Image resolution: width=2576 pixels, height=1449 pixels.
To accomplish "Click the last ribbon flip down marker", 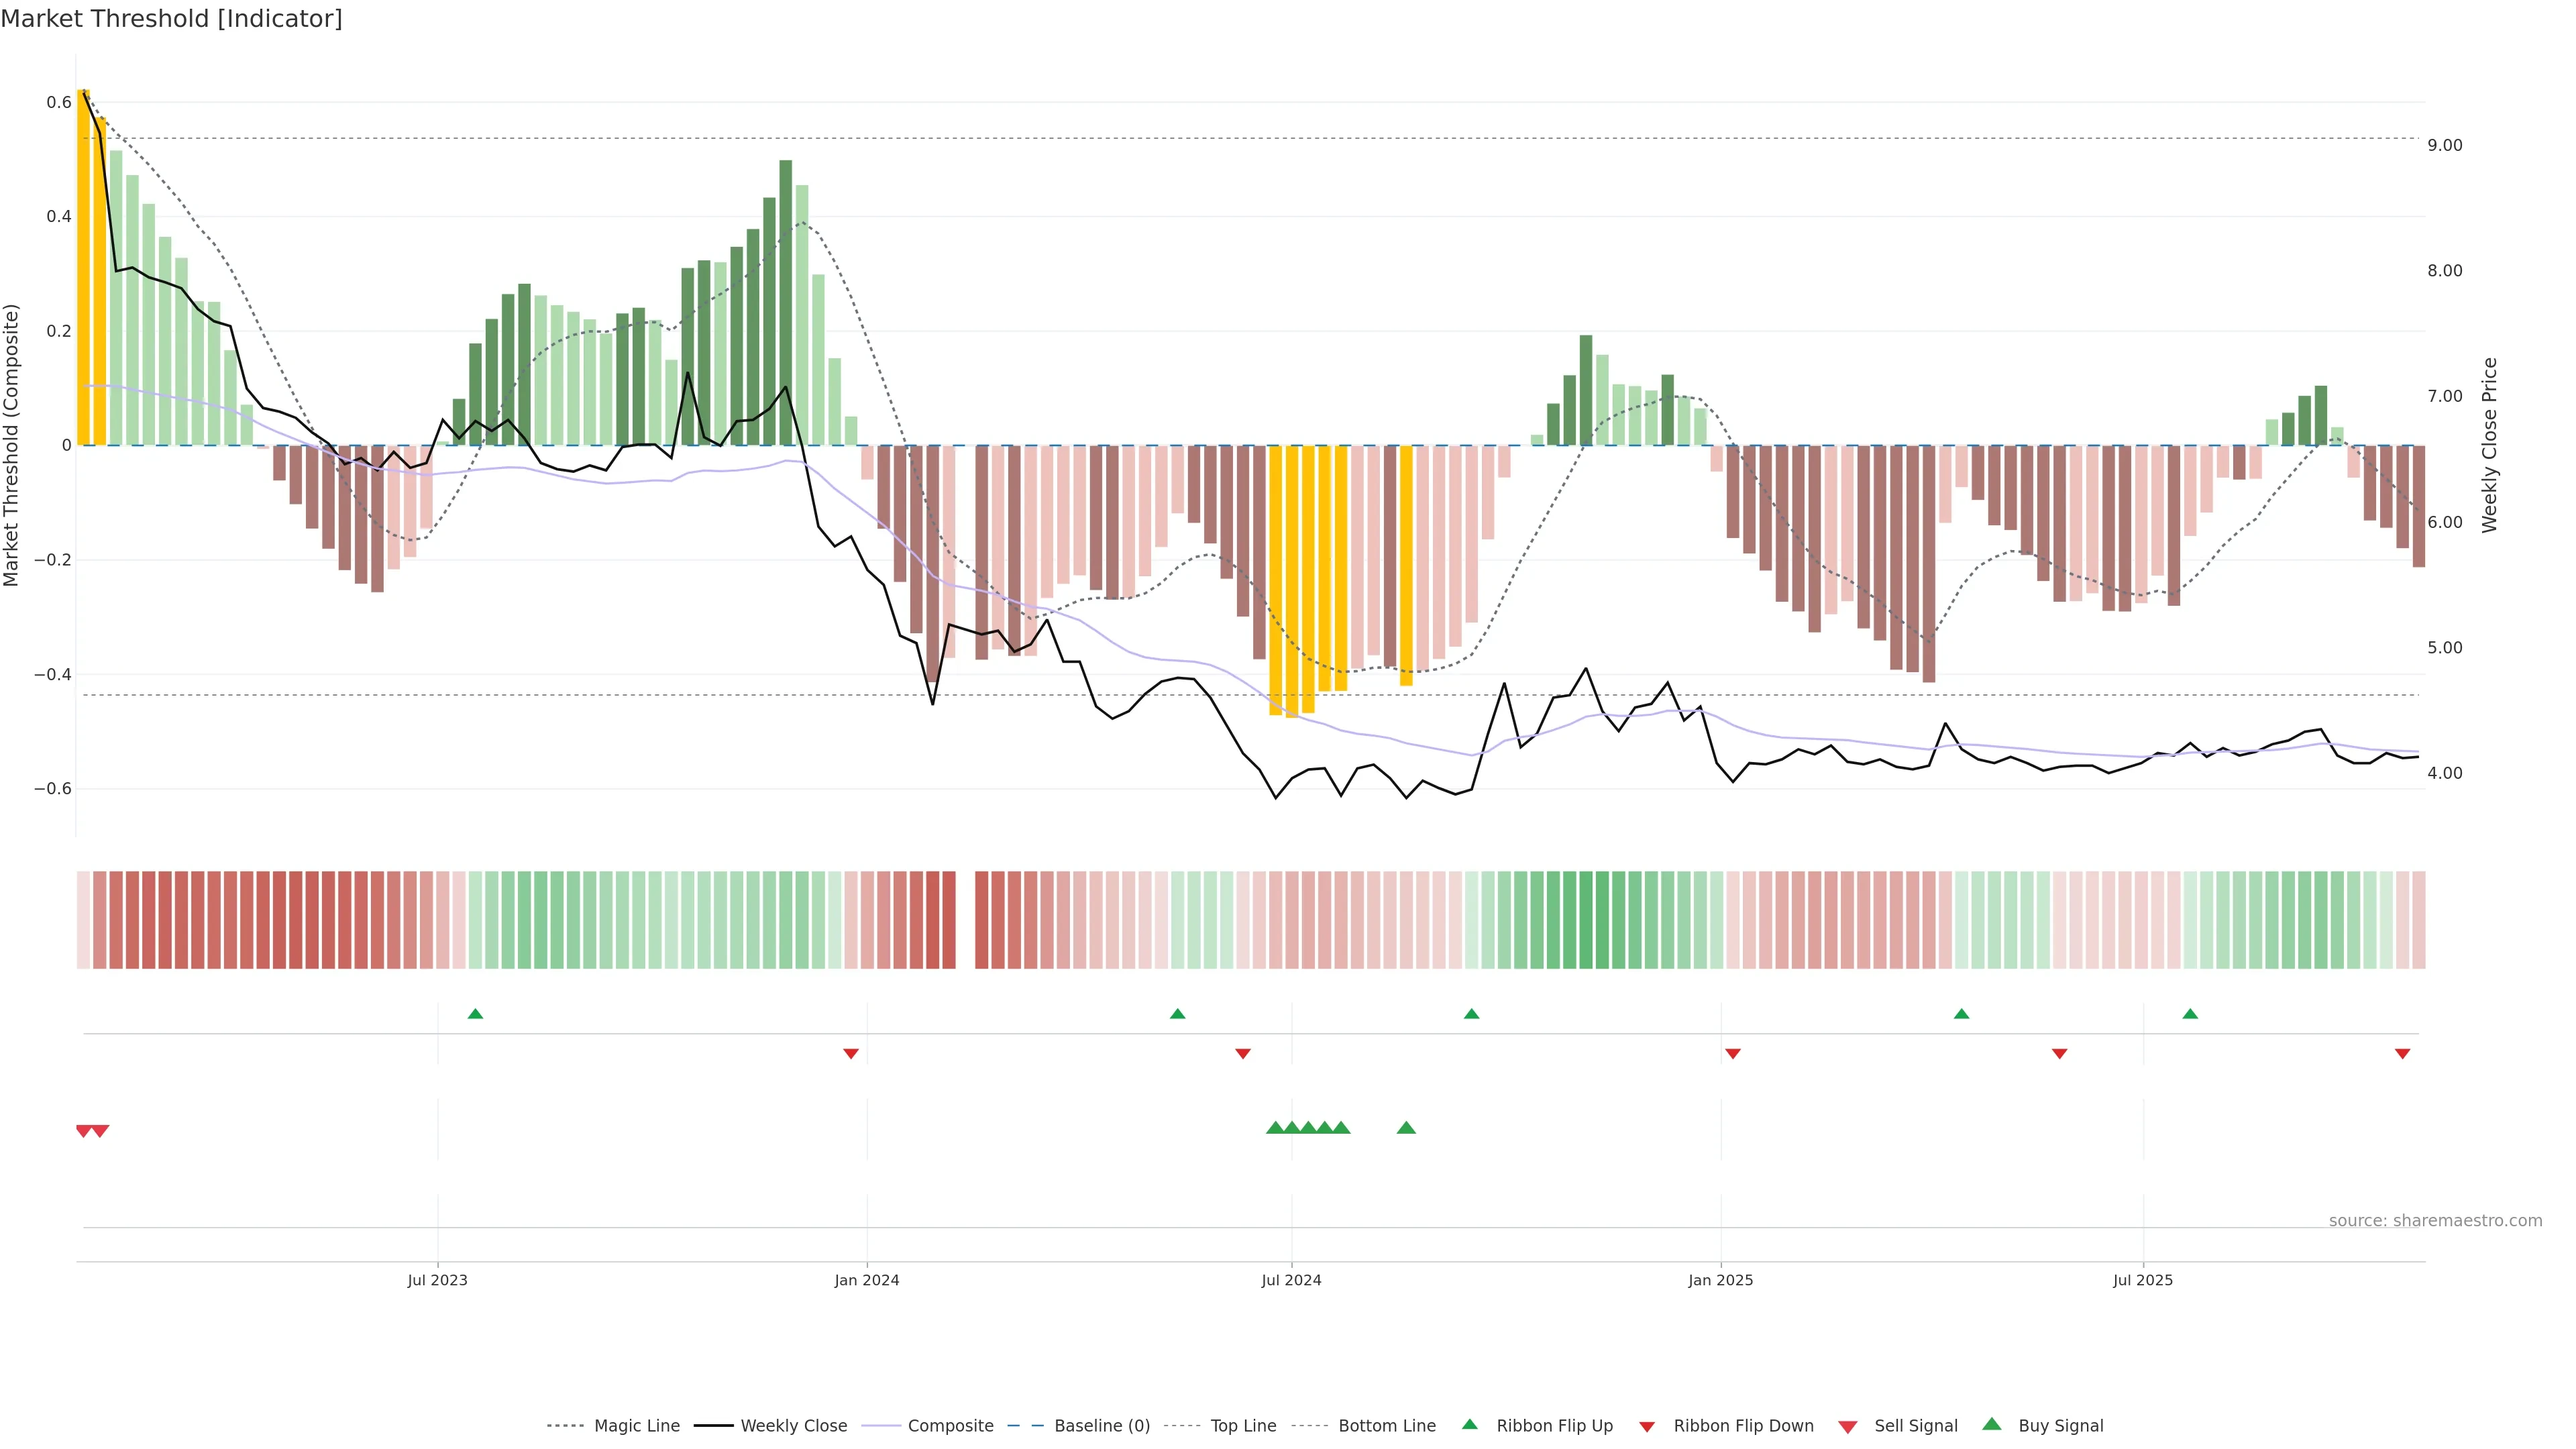I will [x=2402, y=1053].
